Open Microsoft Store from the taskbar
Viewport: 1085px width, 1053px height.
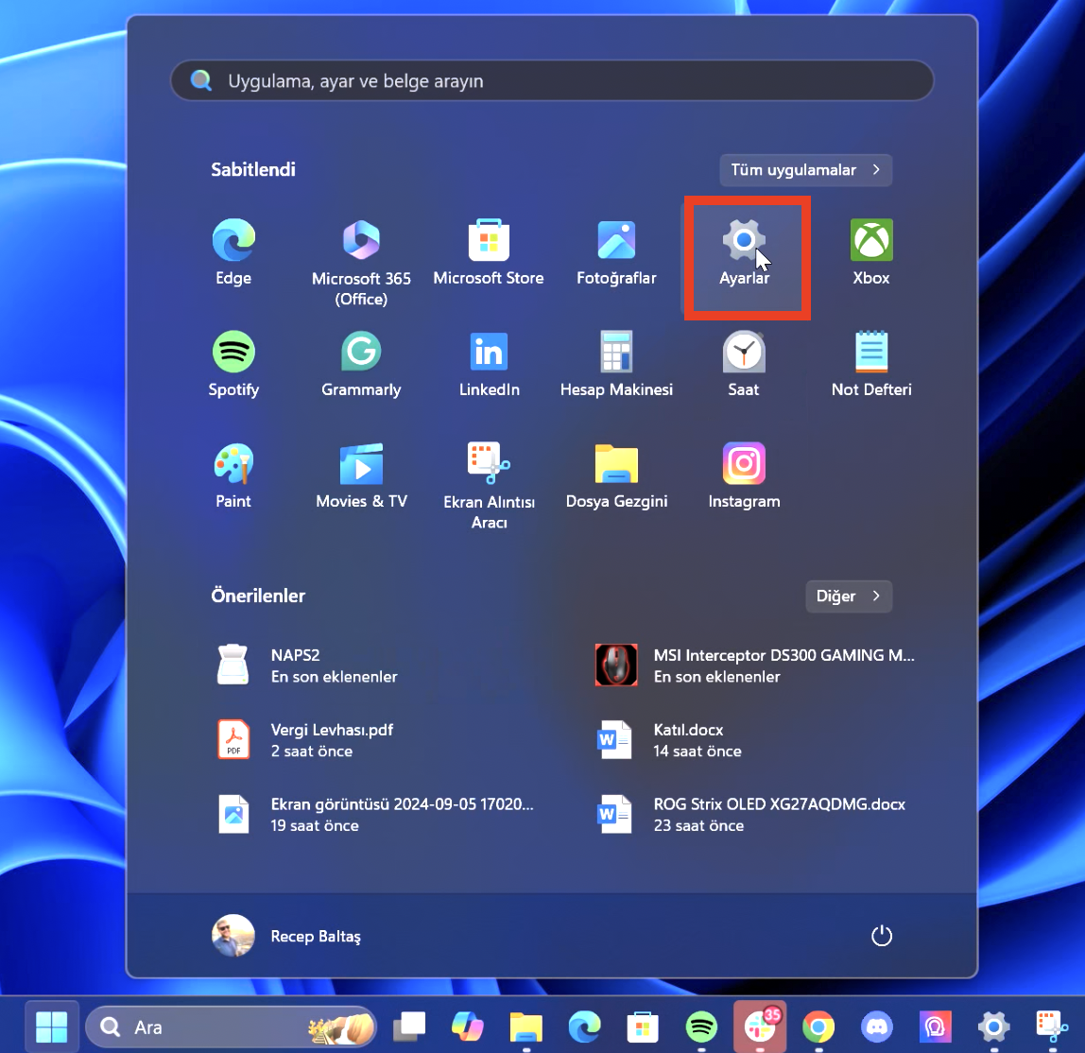(643, 1027)
